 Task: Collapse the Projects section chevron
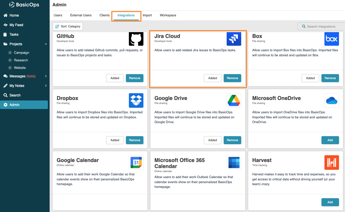(x=46, y=44)
